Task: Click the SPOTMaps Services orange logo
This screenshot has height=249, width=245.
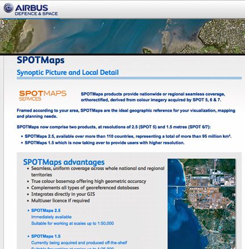Action: 43,95
